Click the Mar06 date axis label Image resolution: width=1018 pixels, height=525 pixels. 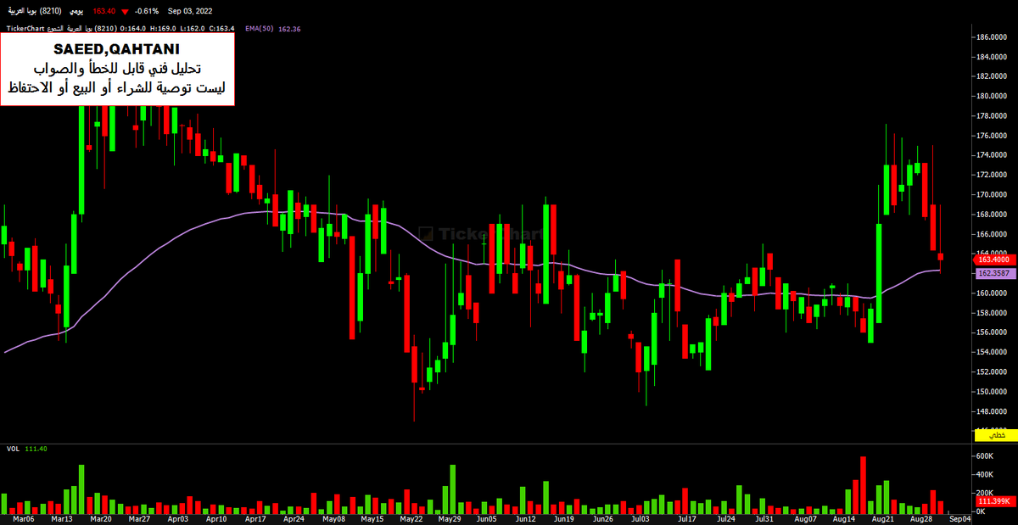(x=23, y=517)
